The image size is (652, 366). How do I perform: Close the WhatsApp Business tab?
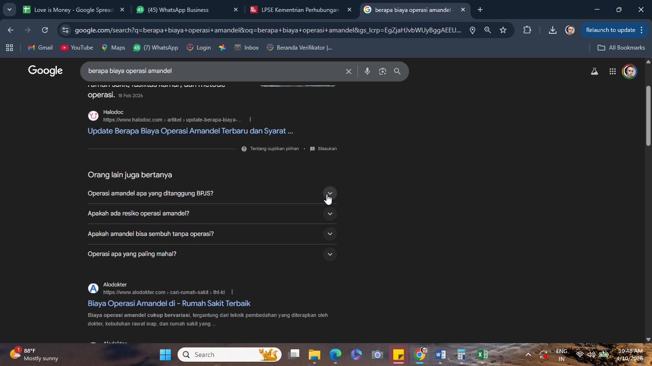click(235, 10)
